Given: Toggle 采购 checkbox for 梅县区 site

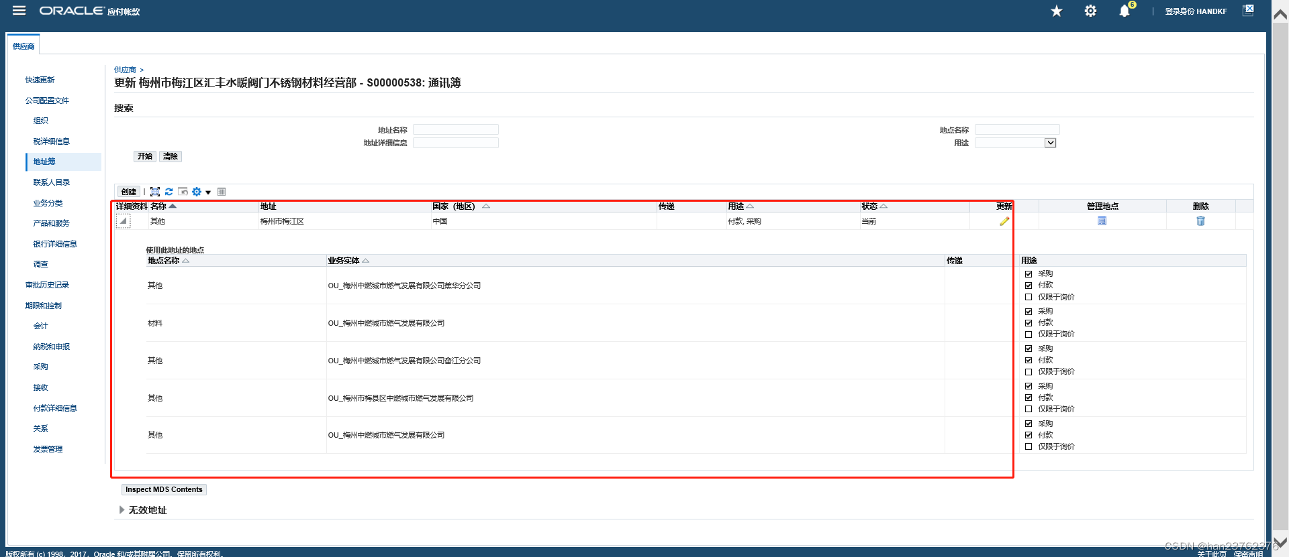Looking at the screenshot, I should (1029, 386).
